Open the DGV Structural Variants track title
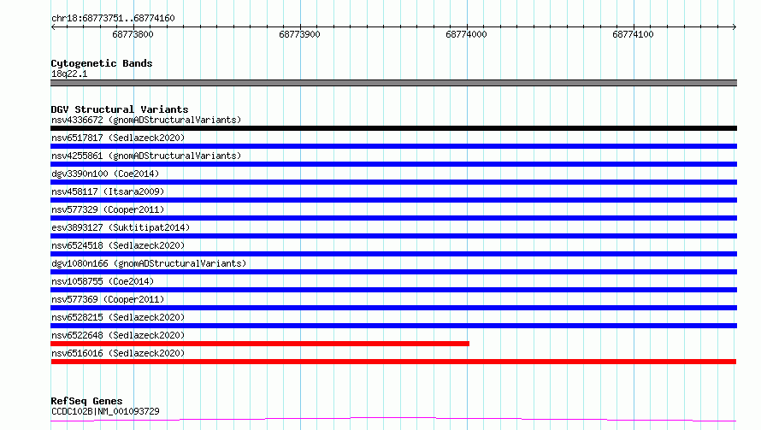Image resolution: width=761 pixels, height=430 pixels. coord(120,109)
